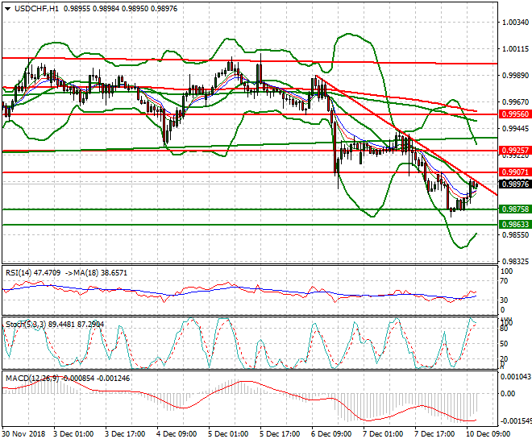Click the 4 Dec 09:00 time axis label
The width and height of the screenshot is (532, 443).
point(177,434)
